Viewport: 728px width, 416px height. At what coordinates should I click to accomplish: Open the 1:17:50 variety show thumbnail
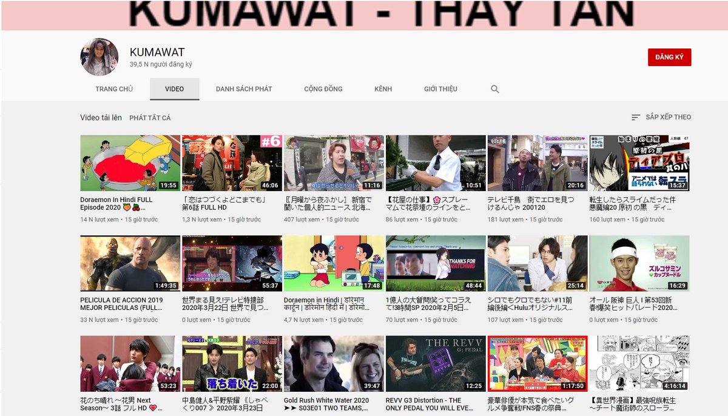[538, 364]
